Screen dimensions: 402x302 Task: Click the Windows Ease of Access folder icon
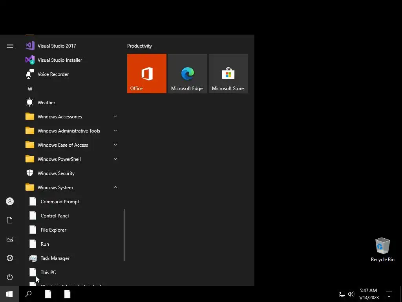pyautogui.click(x=30, y=145)
